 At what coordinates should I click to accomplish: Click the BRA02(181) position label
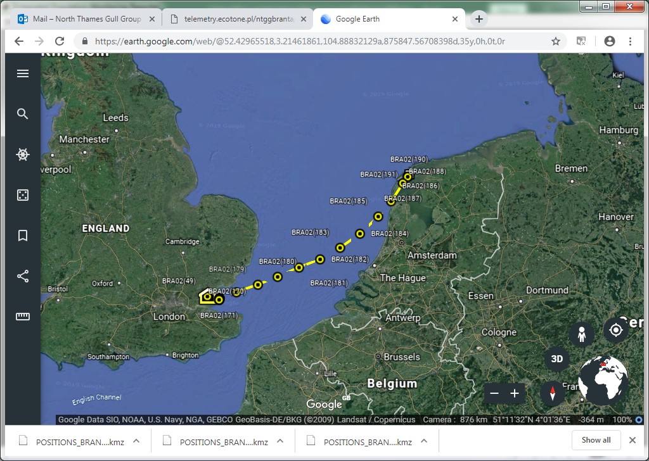329,283
